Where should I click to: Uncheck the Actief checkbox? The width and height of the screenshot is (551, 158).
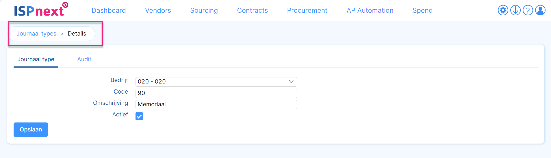(x=139, y=116)
